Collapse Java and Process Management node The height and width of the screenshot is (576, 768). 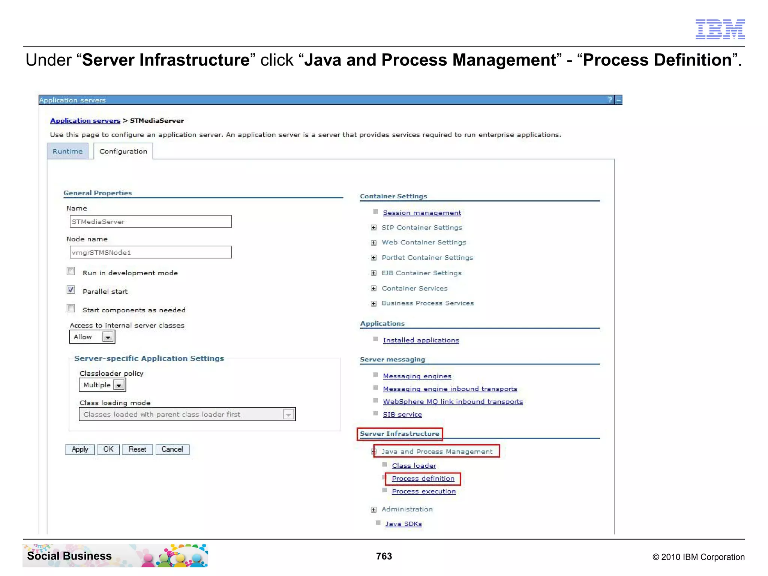point(373,451)
